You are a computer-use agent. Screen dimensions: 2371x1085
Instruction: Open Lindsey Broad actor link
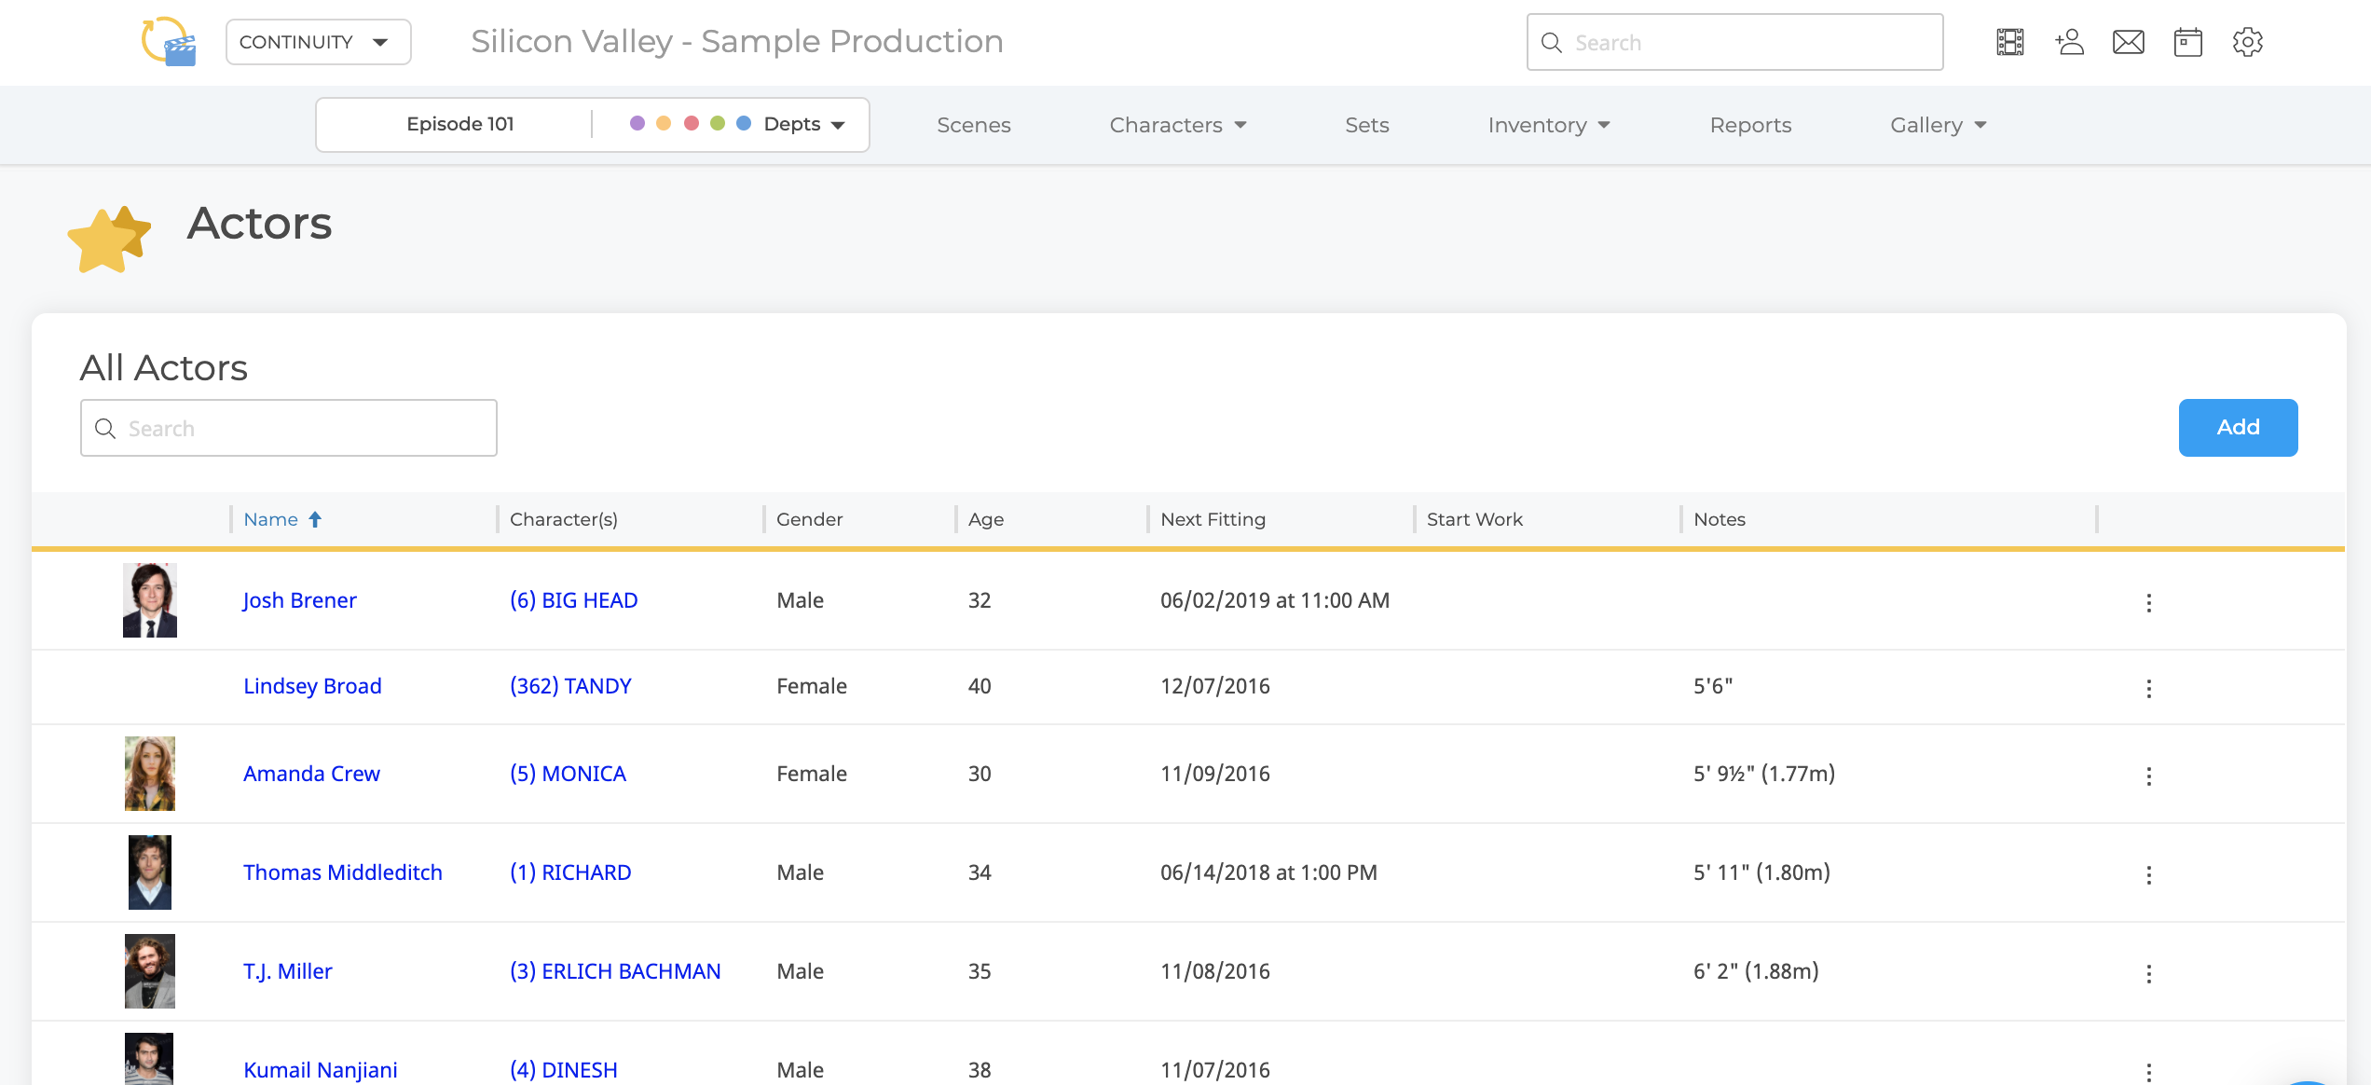pyautogui.click(x=312, y=686)
